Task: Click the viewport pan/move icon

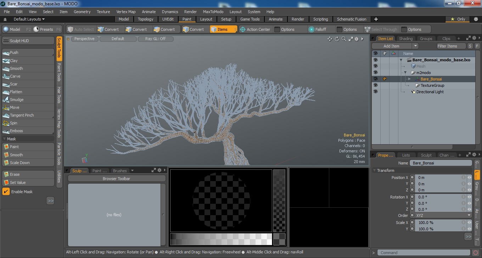Action: click(x=330, y=39)
